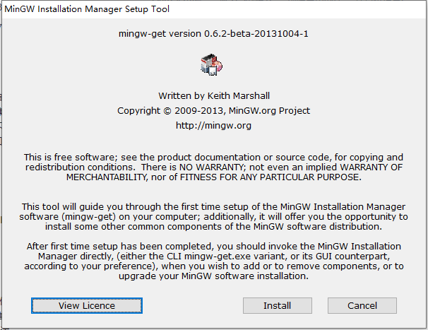428x330 pixels.
Task: Click the blank area between Licence and Install
Action: coord(193,306)
